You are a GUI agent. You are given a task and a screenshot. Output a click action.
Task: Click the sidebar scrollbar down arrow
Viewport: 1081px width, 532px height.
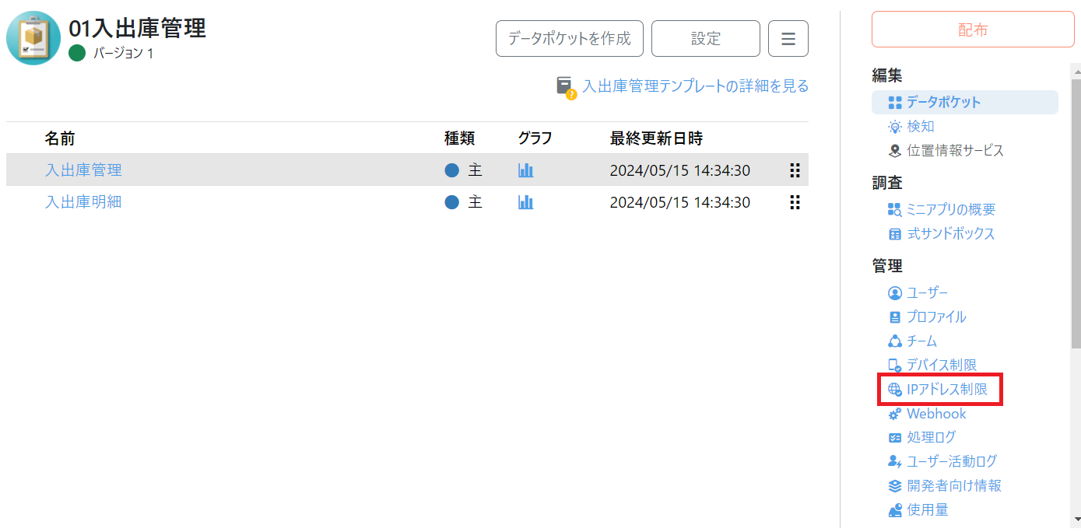coord(1076,520)
